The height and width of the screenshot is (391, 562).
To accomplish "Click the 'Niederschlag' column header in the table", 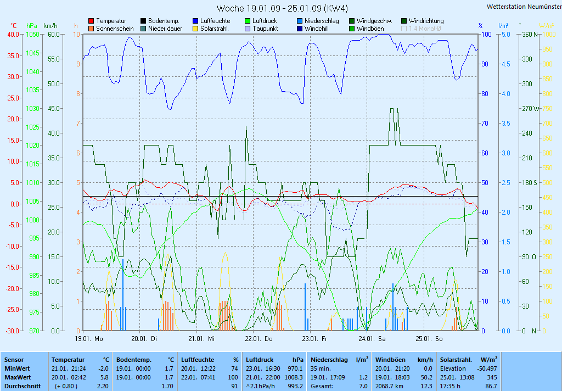I will [329, 360].
